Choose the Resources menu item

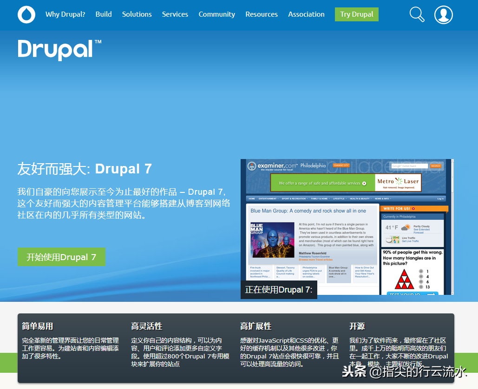(x=262, y=14)
